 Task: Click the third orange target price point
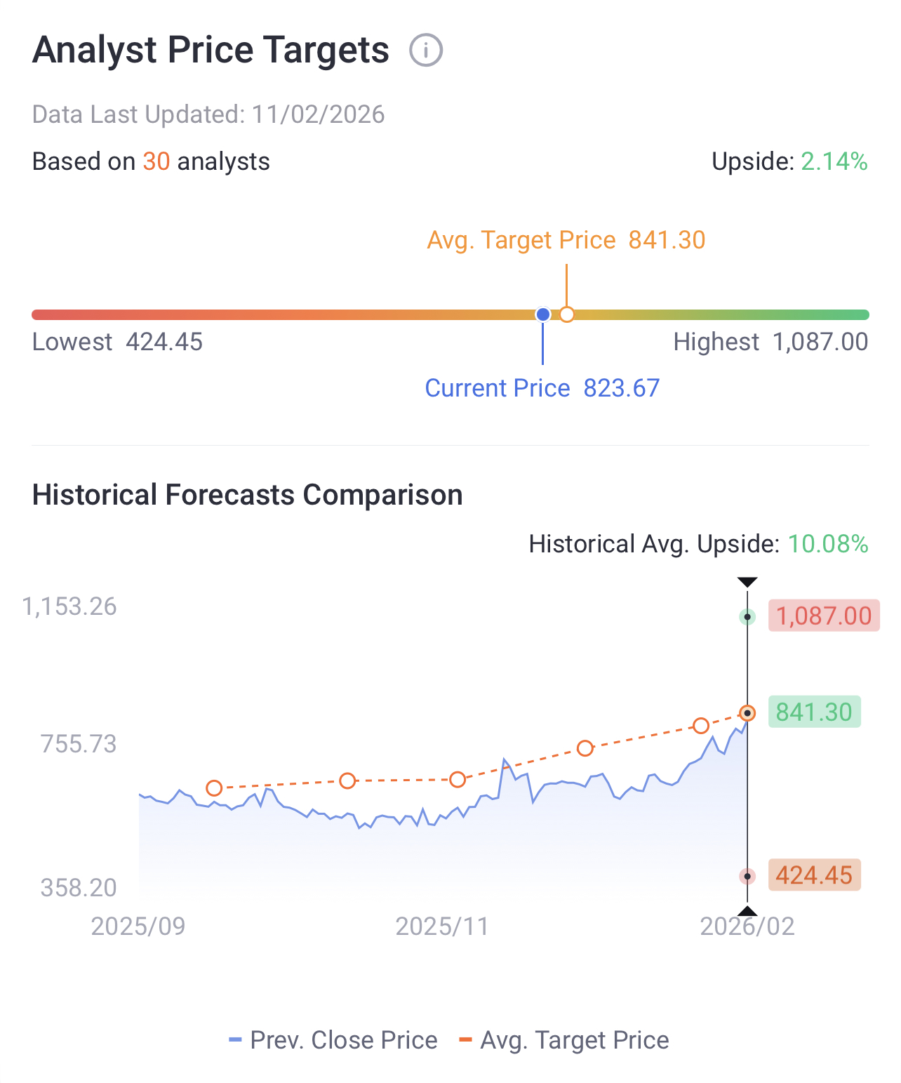[458, 779]
